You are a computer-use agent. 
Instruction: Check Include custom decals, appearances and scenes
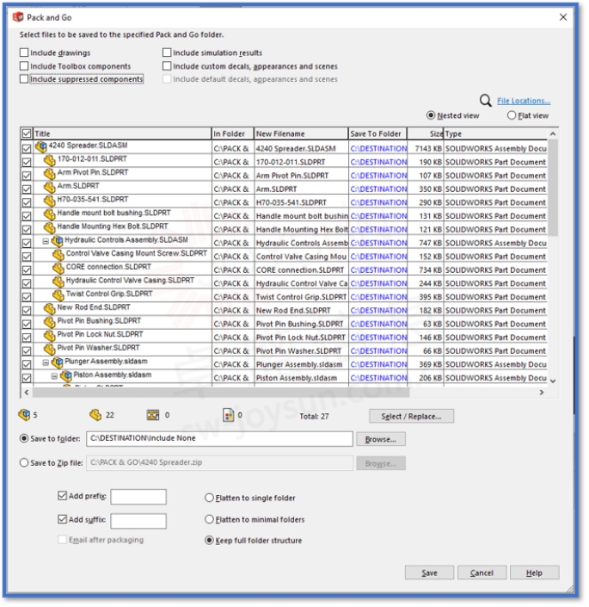click(x=167, y=65)
